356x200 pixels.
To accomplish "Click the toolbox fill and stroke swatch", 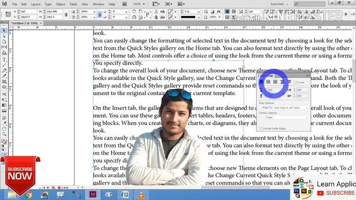I will (x=4, y=142).
